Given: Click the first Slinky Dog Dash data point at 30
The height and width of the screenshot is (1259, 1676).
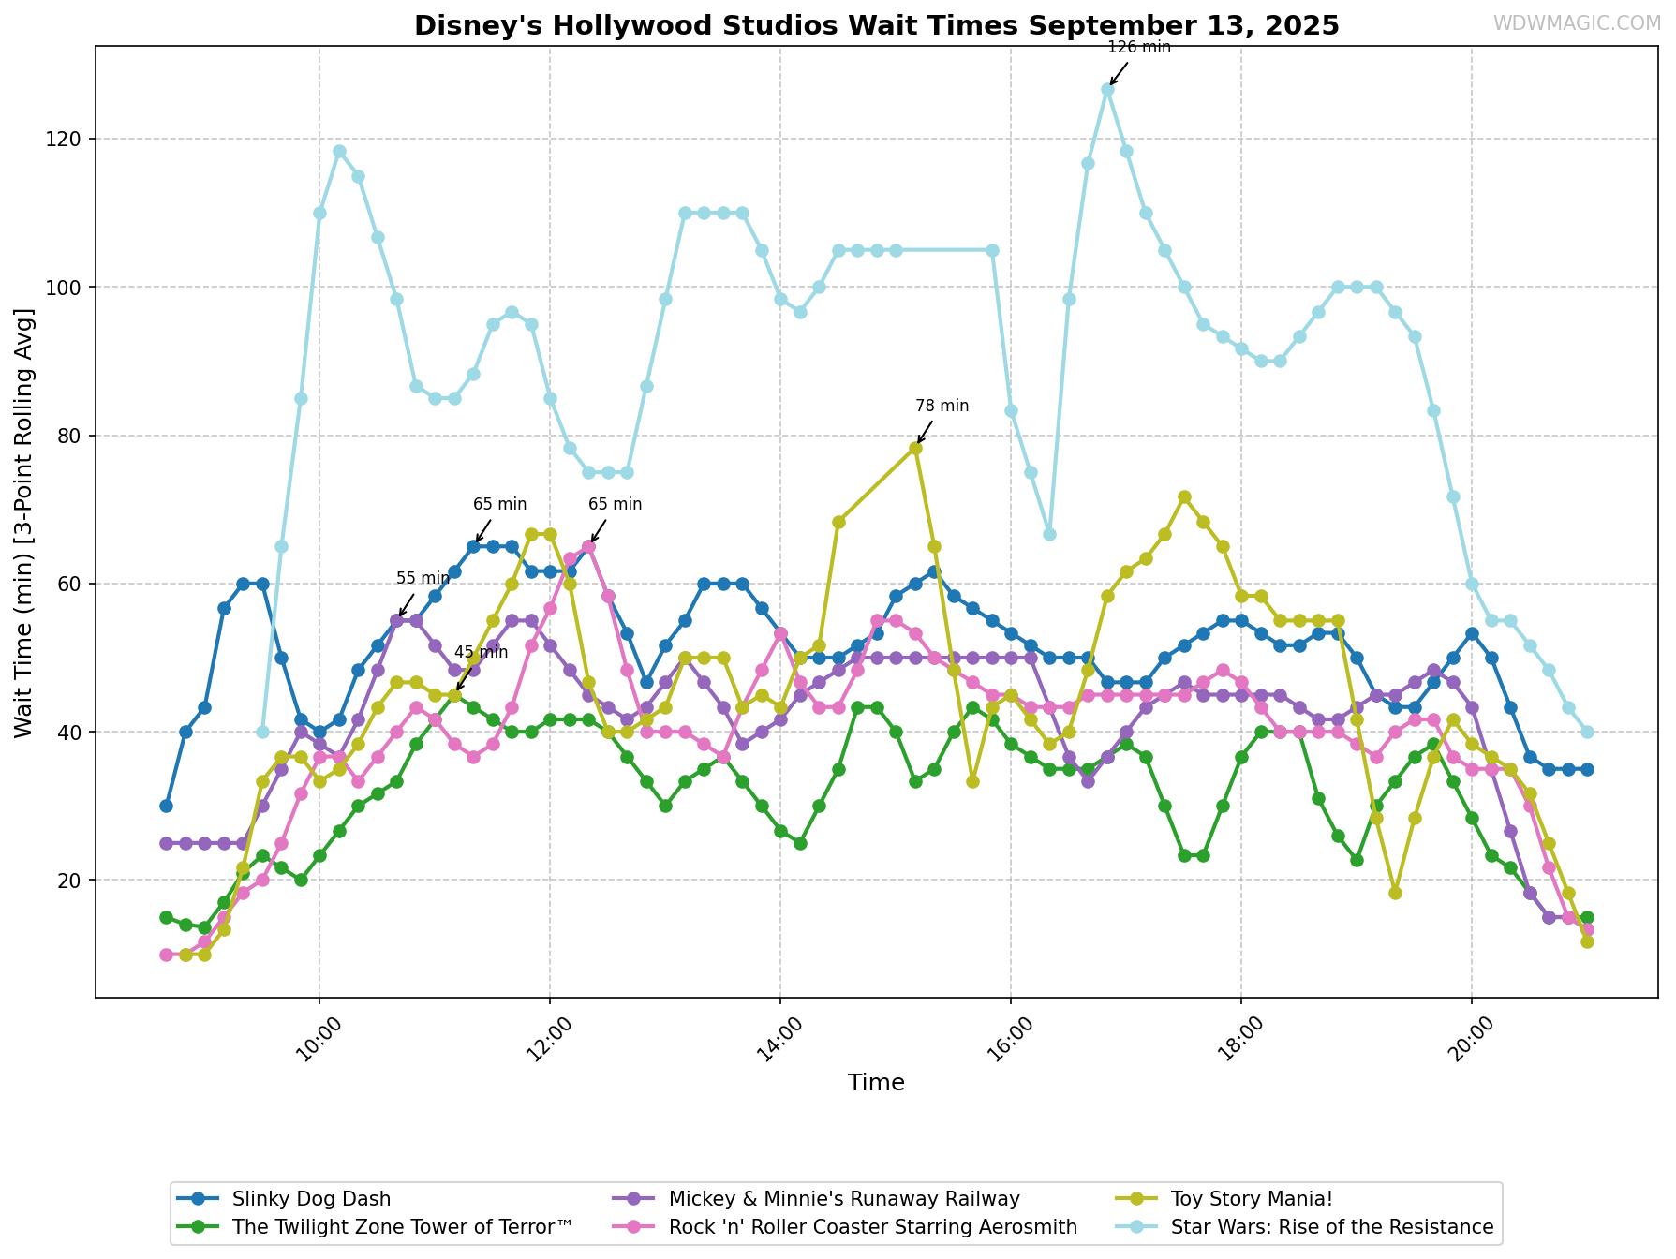Looking at the screenshot, I should point(166,806).
